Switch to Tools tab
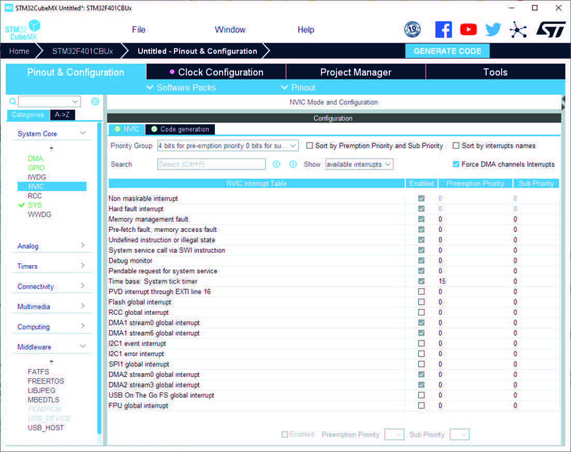The width and height of the screenshot is (571, 452). click(495, 72)
